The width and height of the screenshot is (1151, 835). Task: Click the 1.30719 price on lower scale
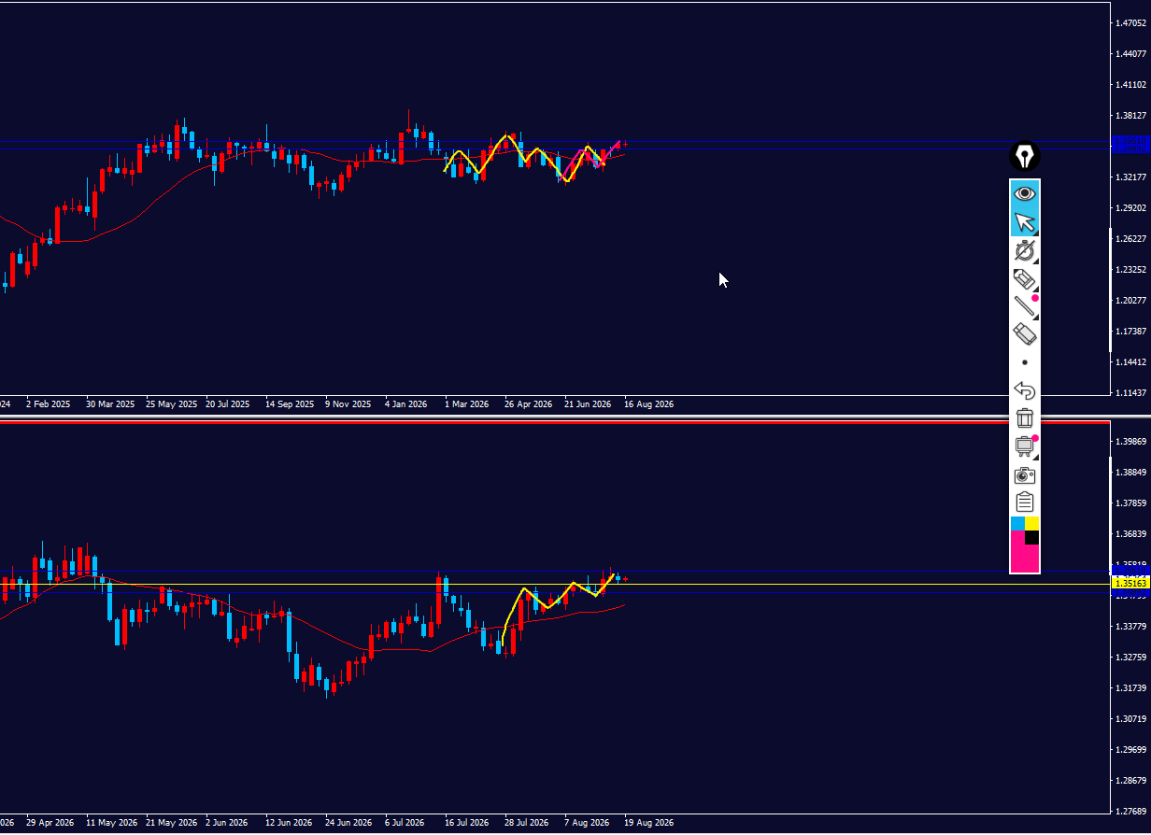[1130, 719]
